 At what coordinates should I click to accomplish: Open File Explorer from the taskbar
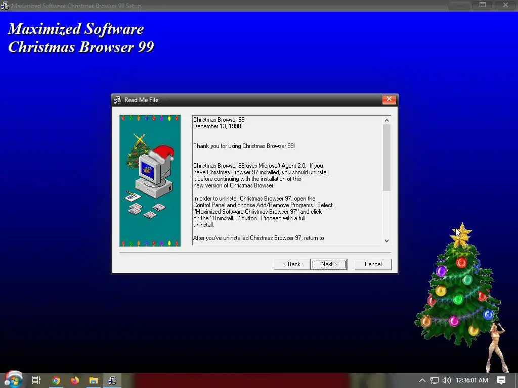[x=94, y=380]
